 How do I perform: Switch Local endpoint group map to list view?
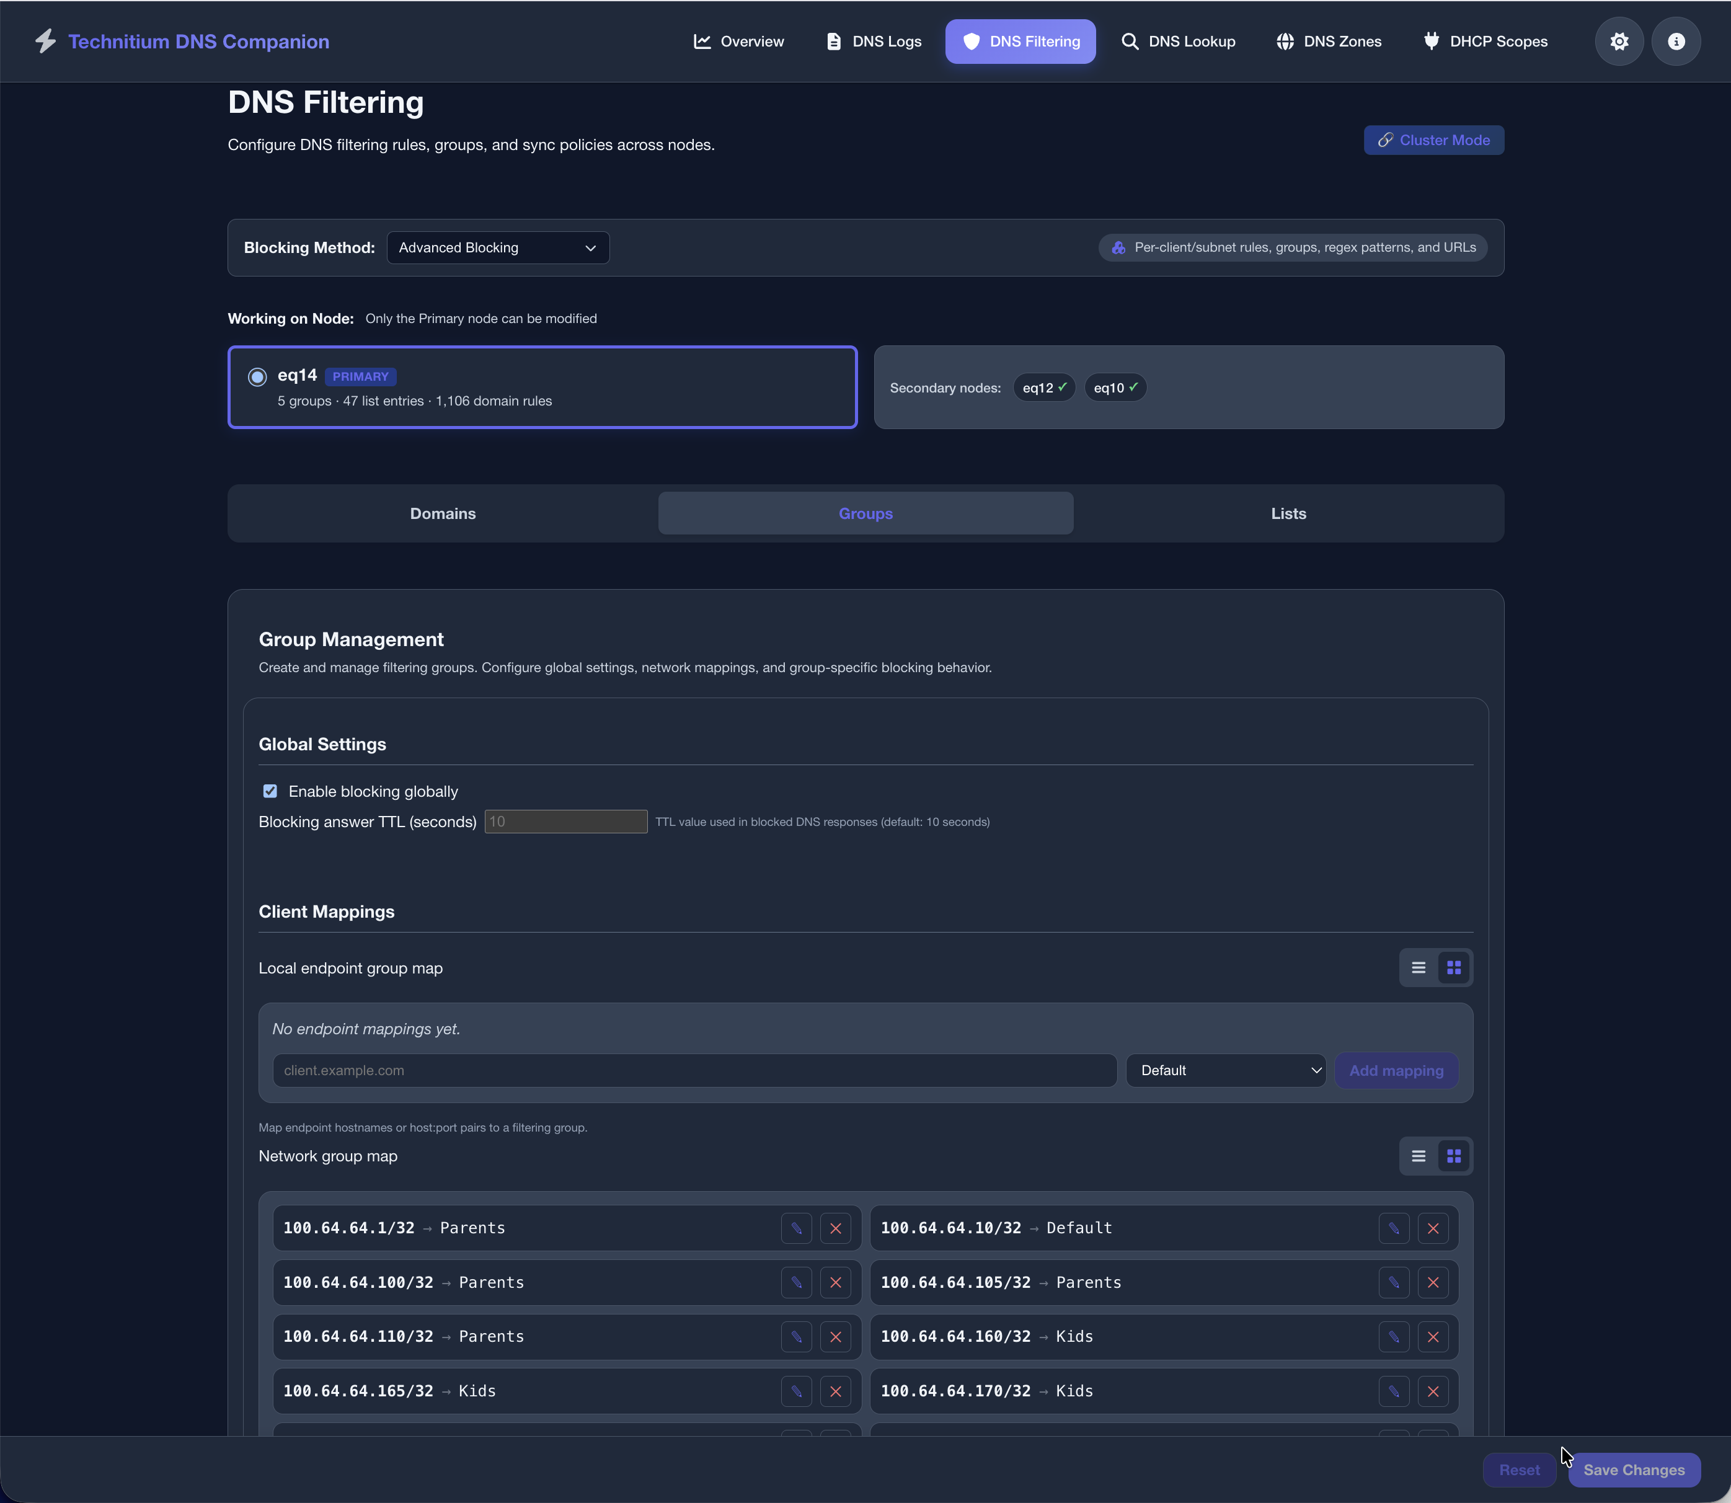click(1418, 967)
